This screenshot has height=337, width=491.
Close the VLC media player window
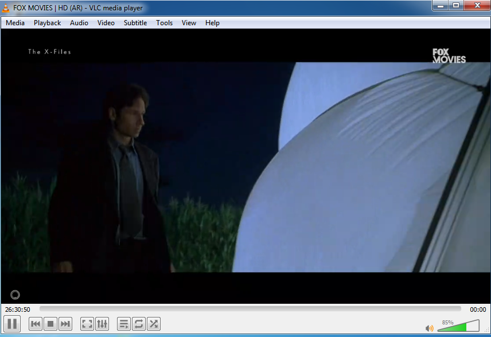tap(478, 5)
